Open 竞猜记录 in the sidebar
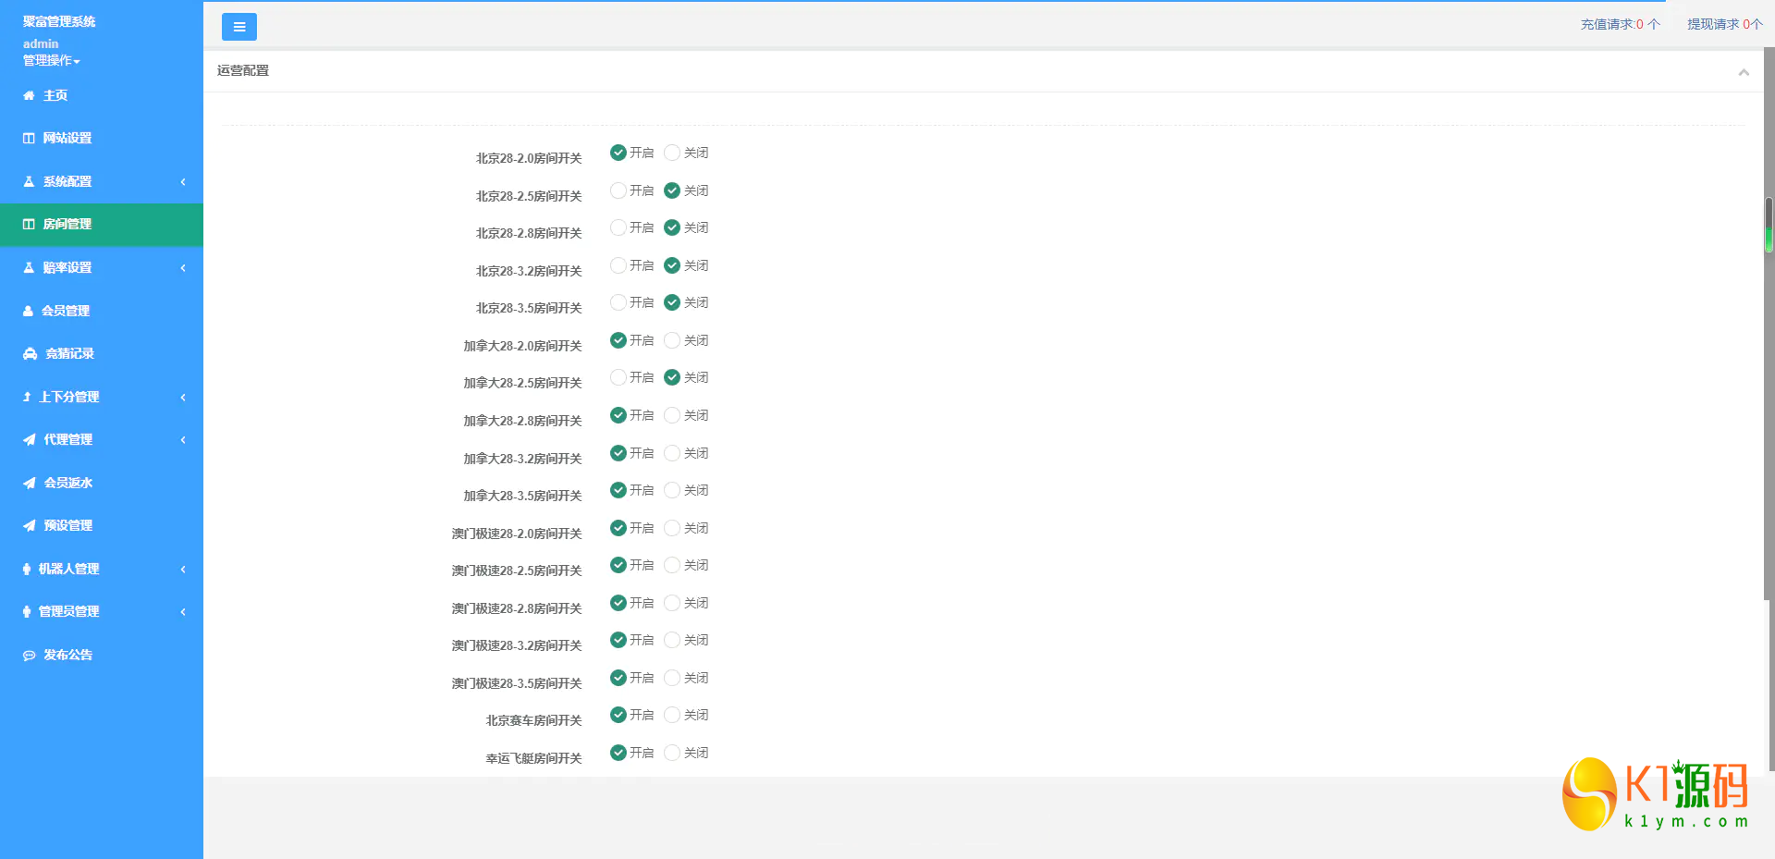Image resolution: width=1775 pixels, height=859 pixels. coord(102,353)
